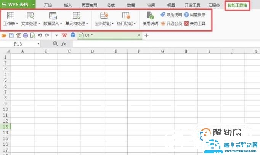This screenshot has width=260, height=155.
Task: Expand the 文本处理 dropdown arrow
Action: coord(39,24)
